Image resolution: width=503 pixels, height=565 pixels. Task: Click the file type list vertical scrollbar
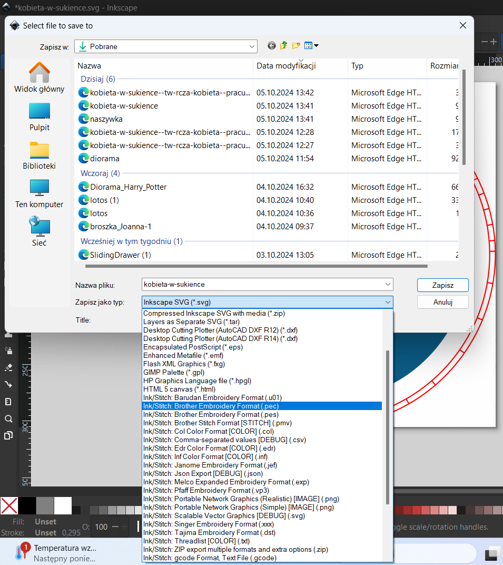[x=388, y=427]
